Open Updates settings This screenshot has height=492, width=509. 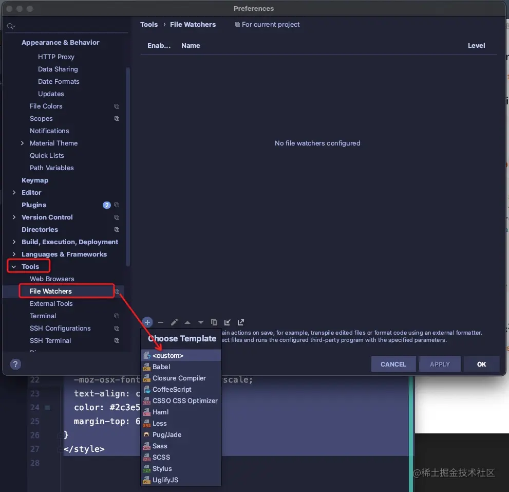[x=51, y=94]
